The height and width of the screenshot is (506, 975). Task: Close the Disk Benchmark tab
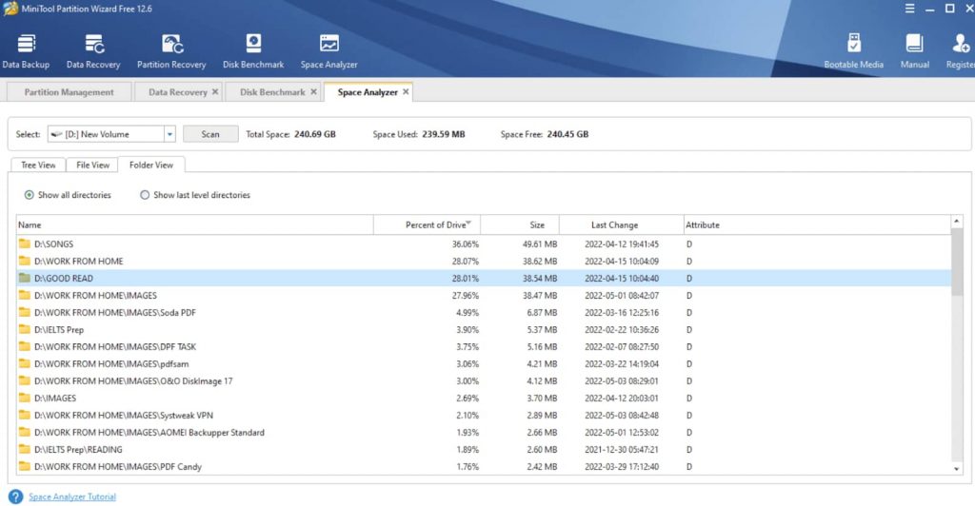[313, 92]
